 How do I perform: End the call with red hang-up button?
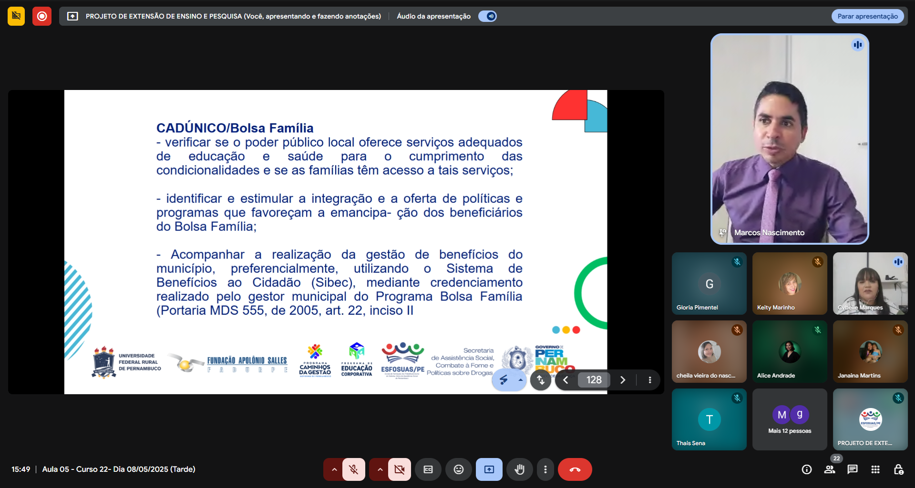tap(575, 469)
